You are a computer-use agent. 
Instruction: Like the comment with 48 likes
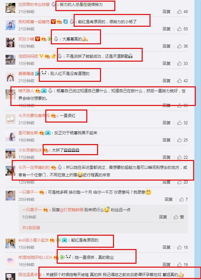(179, 12)
